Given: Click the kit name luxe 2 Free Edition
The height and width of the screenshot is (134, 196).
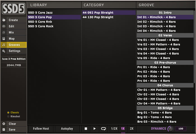Looking at the screenshot, I should point(14,59).
